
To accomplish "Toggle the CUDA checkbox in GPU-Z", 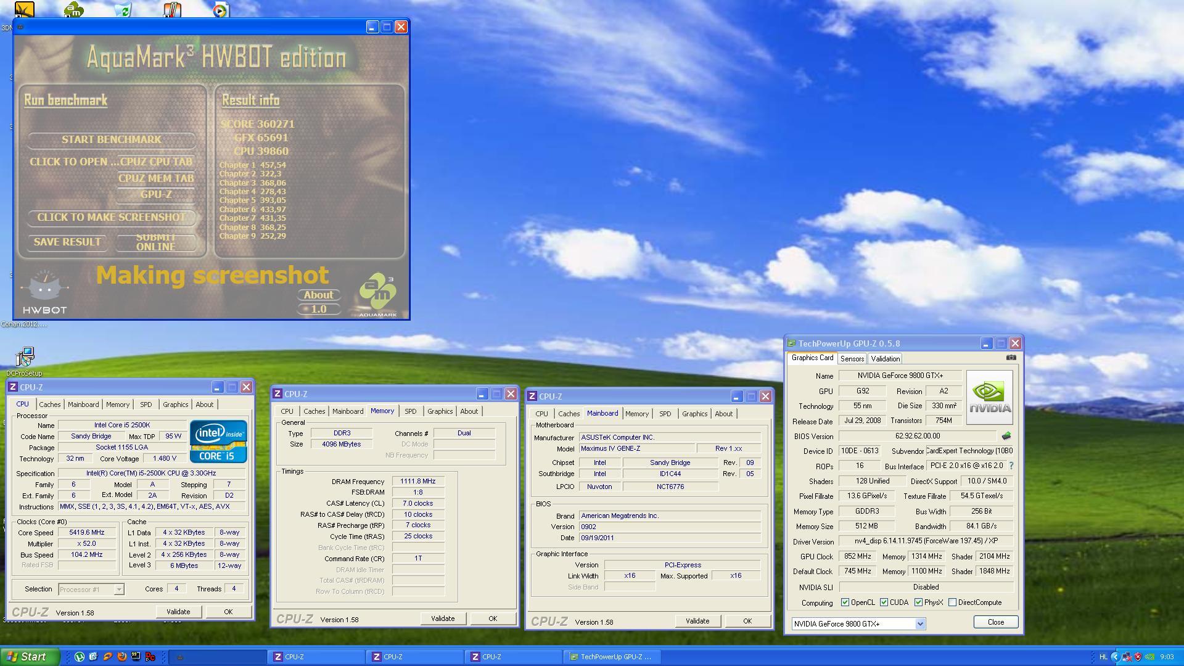I will click(884, 602).
